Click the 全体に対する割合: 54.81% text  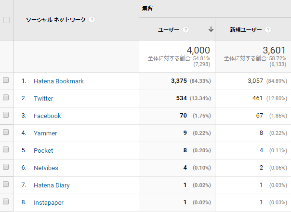tap(179, 58)
